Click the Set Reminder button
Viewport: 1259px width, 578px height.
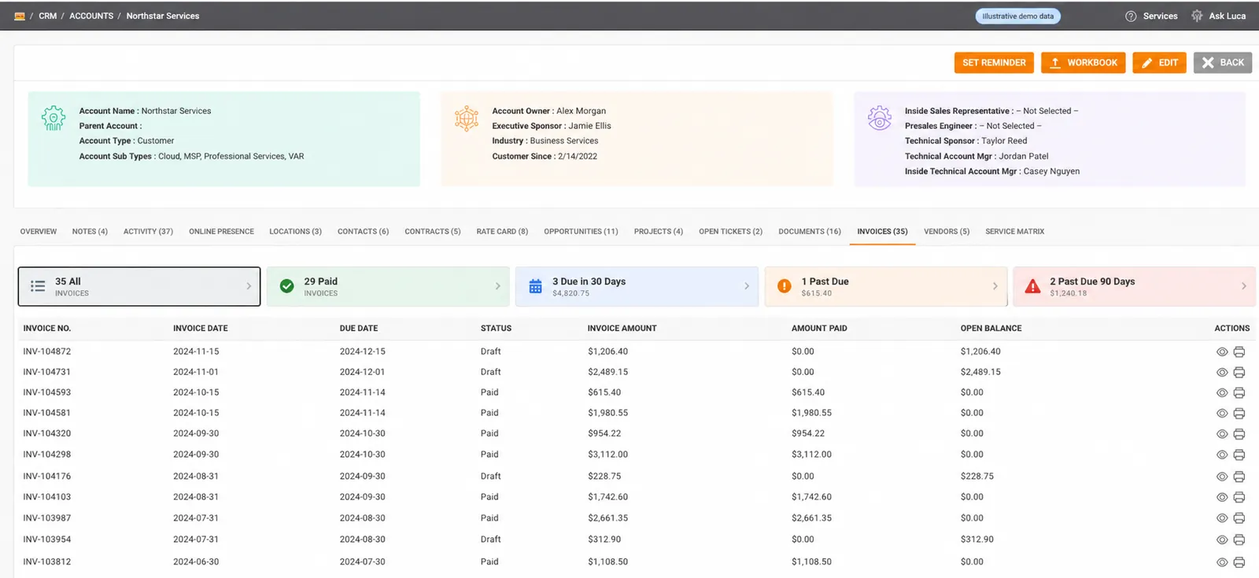(994, 63)
